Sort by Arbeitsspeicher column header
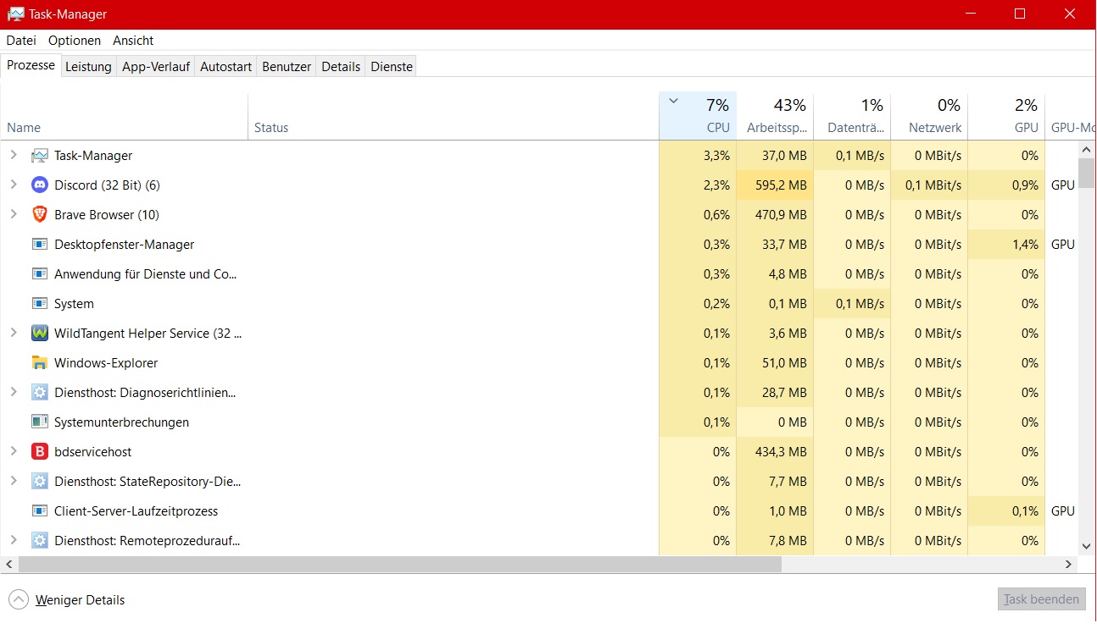1097x640 pixels. (775, 117)
